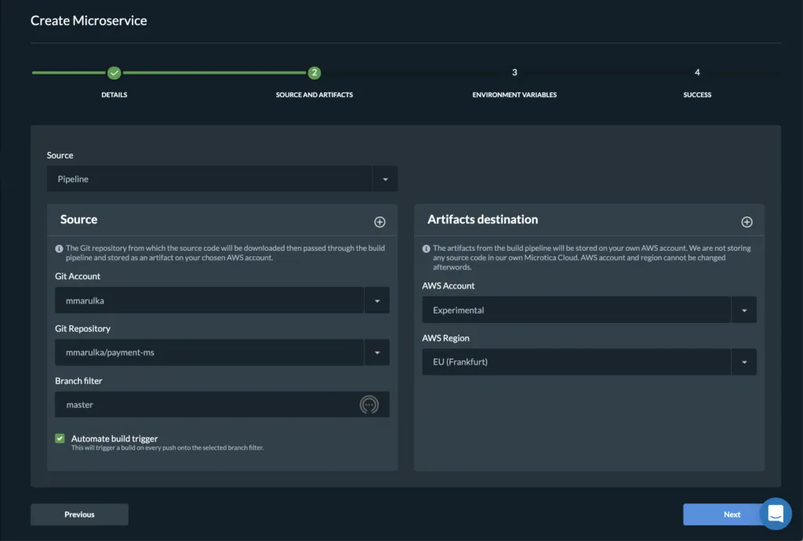This screenshot has width=803, height=541.
Task: Click the round icon inside Branch filter field
Action: click(369, 405)
